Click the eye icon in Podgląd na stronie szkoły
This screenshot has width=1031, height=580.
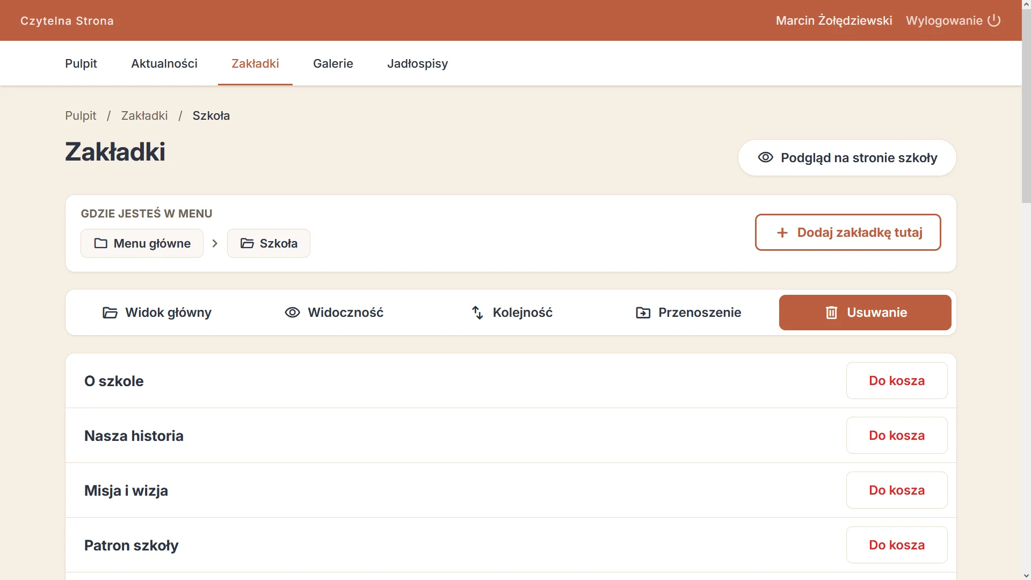(x=765, y=157)
